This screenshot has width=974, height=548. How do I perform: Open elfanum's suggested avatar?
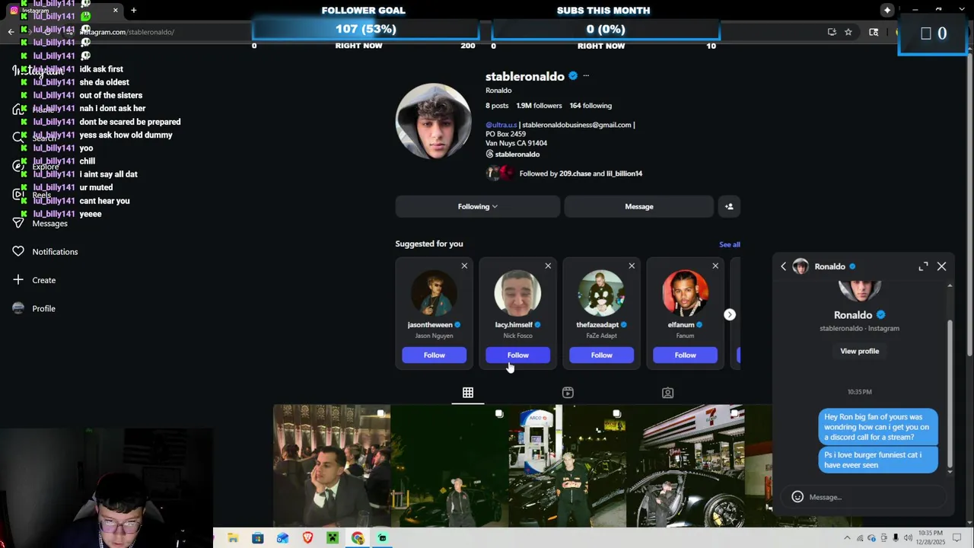click(685, 293)
